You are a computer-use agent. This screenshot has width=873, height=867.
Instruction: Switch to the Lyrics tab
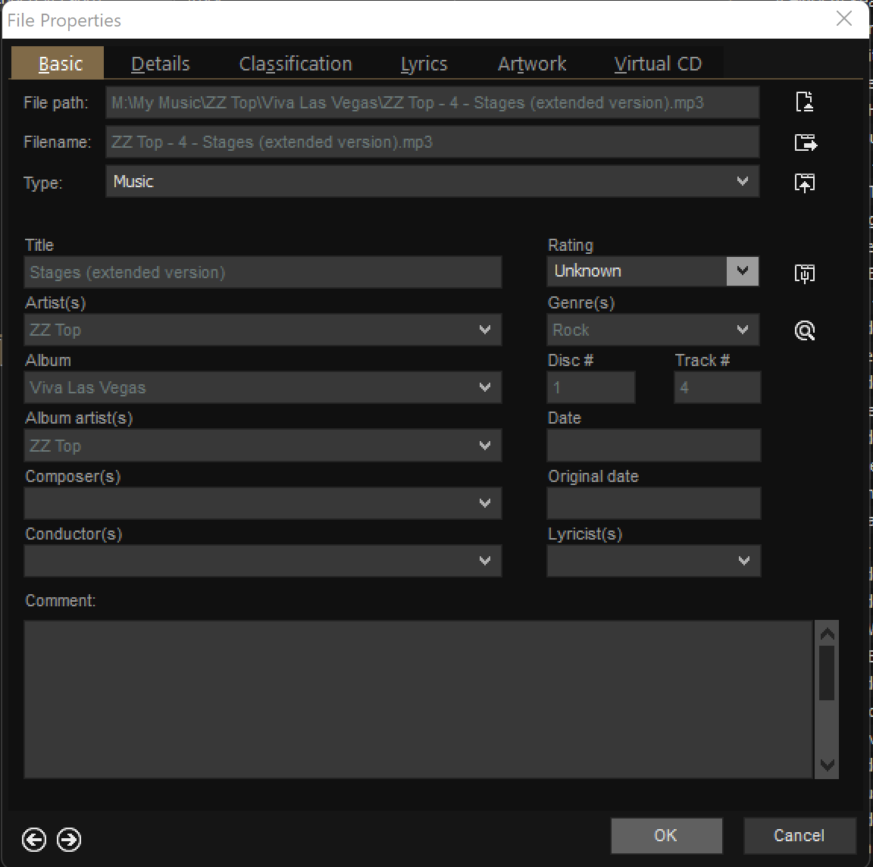(424, 64)
